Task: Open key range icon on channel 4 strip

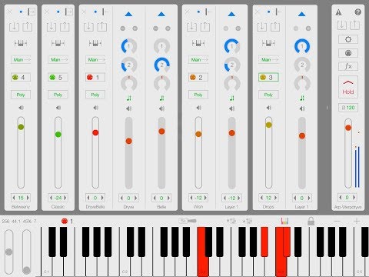Action: 21,43
